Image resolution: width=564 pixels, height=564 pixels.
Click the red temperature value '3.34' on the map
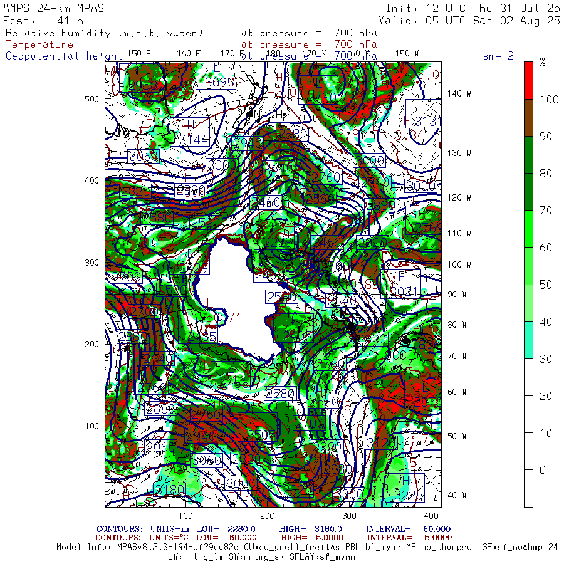pos(409,135)
